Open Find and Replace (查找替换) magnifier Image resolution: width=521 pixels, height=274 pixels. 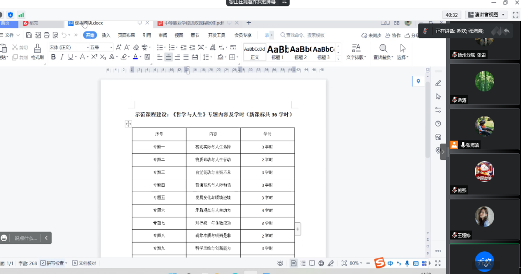tap(383, 52)
